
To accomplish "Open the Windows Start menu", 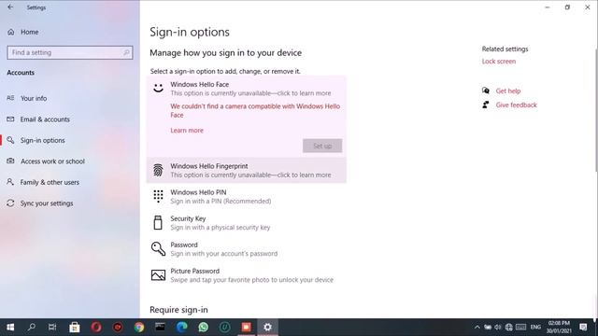I will (10, 327).
